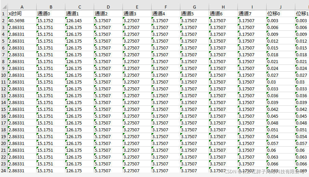This screenshot has width=309, height=177.
Task: Select row 5 header
Action: (4, 41)
